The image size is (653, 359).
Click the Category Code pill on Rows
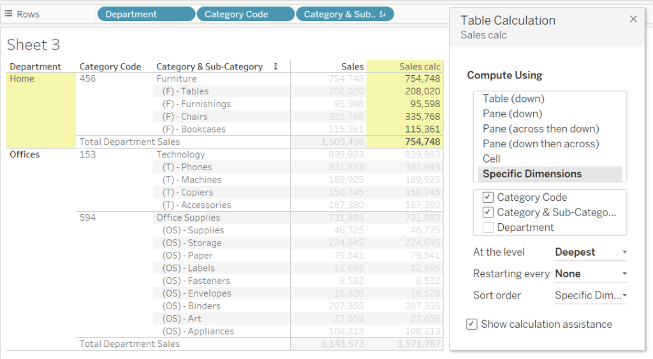point(246,14)
